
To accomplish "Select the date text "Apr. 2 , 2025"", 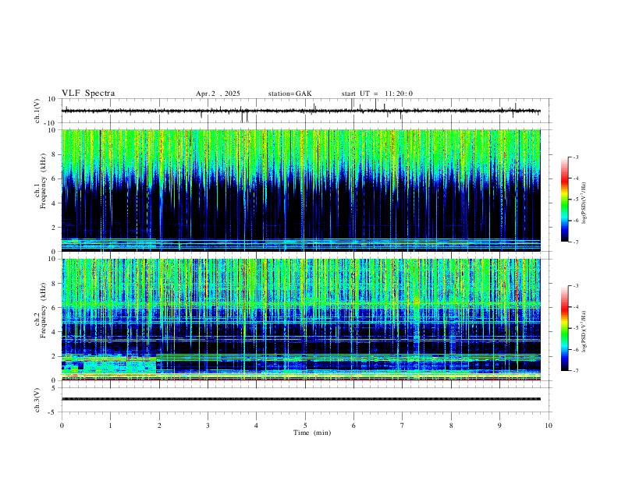I will [x=218, y=94].
